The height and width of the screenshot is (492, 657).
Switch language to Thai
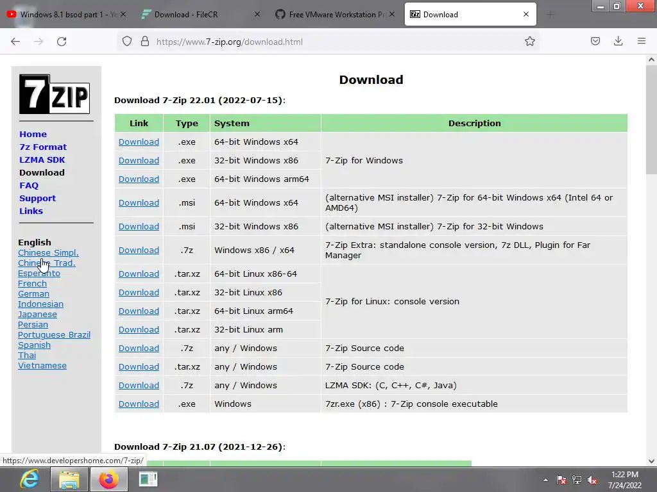pos(27,355)
